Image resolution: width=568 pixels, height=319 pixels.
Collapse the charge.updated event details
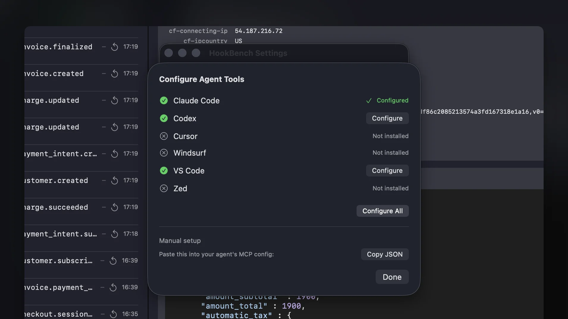tap(103, 100)
